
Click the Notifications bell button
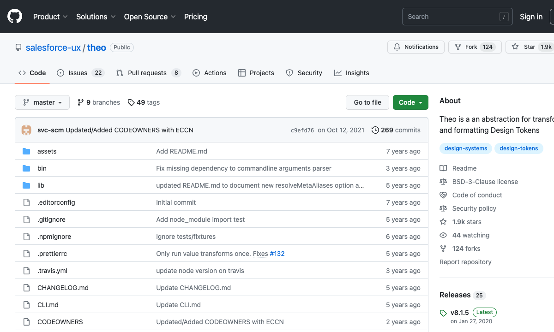(x=416, y=47)
